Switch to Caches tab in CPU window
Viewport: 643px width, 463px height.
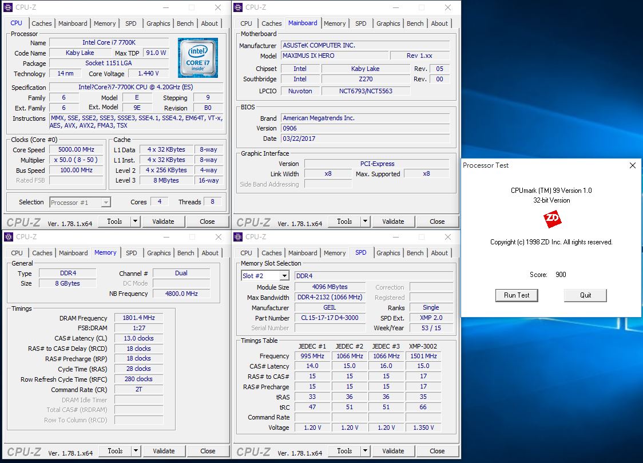coord(42,23)
